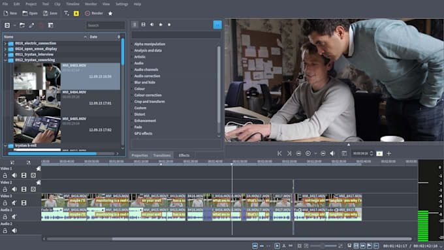Lock the Video 3 track
Screen dimensions: 444x250
(x=5, y=203)
